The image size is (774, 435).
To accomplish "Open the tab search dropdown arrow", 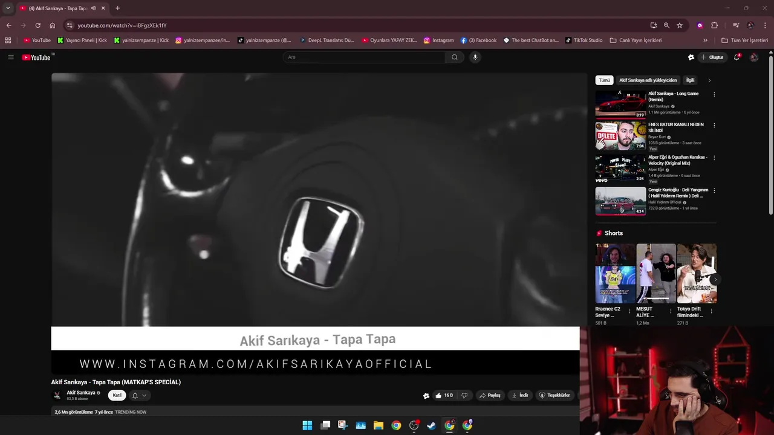I will tap(8, 8).
